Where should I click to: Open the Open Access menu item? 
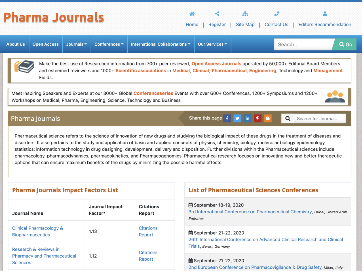pos(46,44)
